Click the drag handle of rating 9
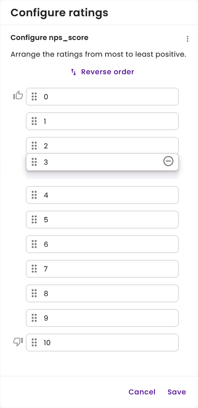Screen dimensions: 198x408 pyautogui.click(x=34, y=318)
